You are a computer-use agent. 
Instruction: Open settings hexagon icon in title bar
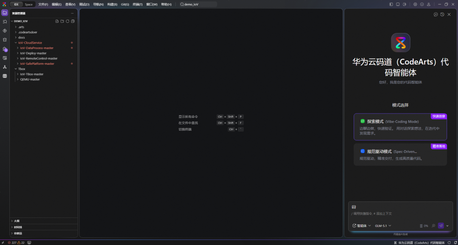[x=415, y=4]
